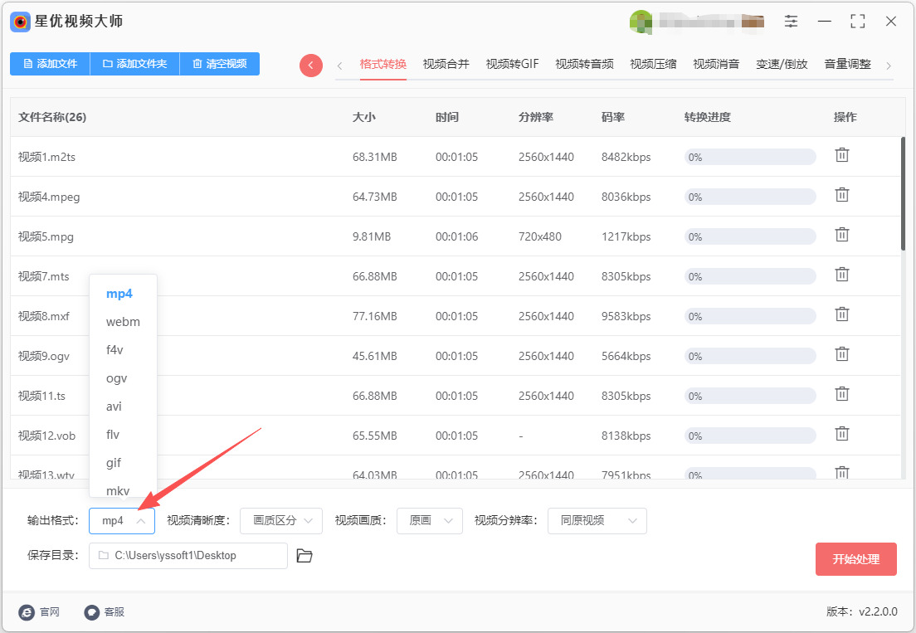The height and width of the screenshot is (633, 916).
Task: Click the red circular back arrow button
Action: coord(311,66)
